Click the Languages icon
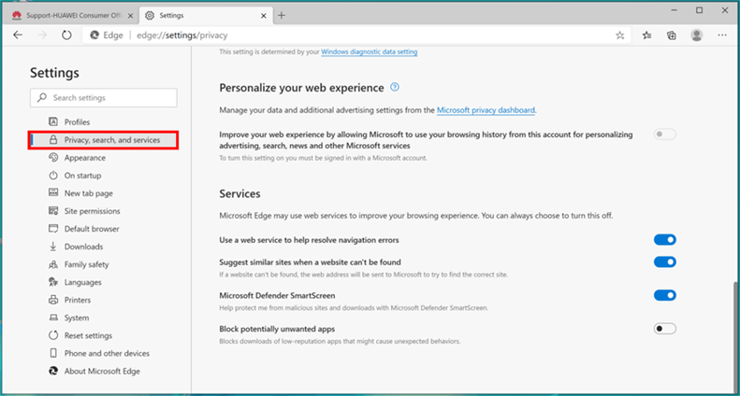This screenshot has width=740, height=396. tap(53, 282)
